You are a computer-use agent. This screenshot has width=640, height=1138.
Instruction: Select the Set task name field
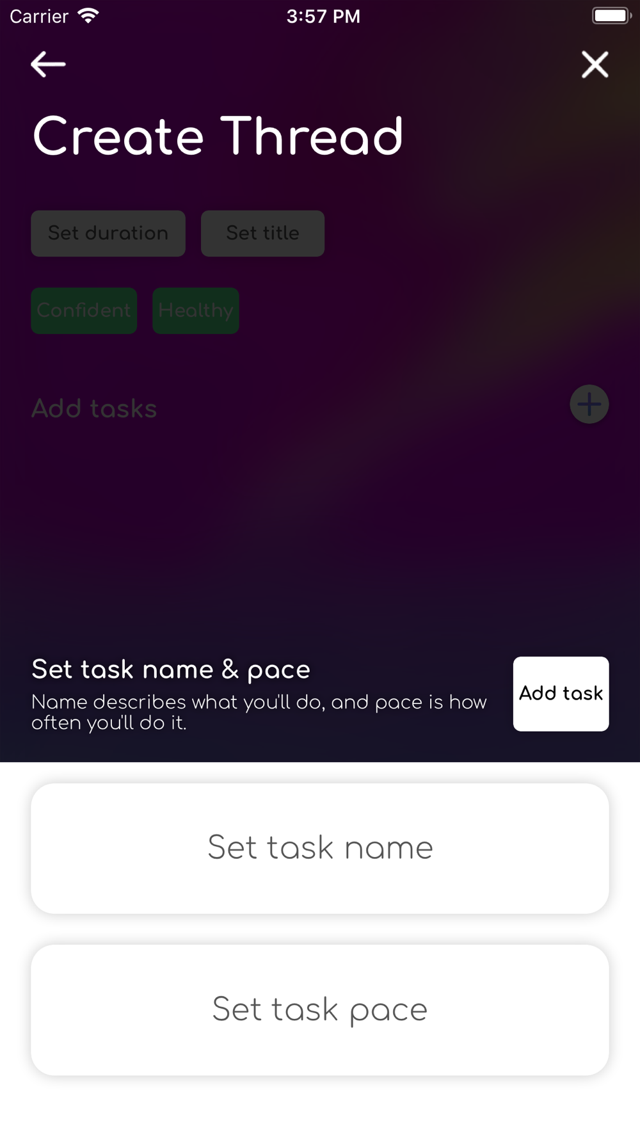point(320,848)
